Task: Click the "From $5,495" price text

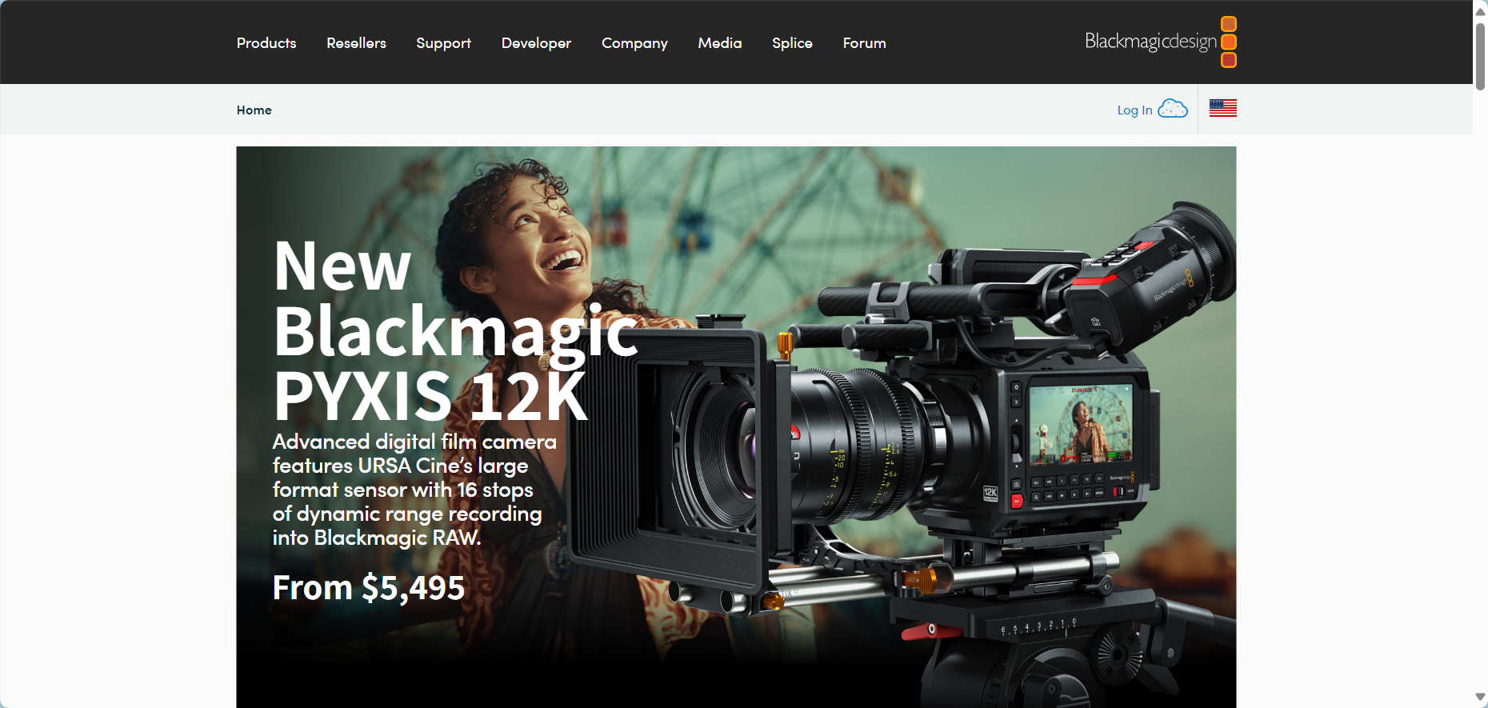Action: 368,588
